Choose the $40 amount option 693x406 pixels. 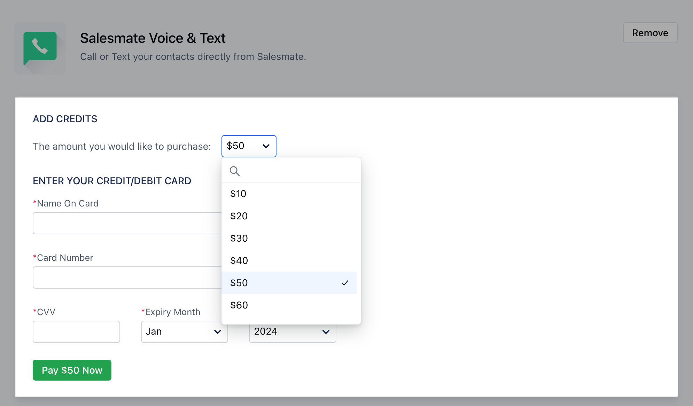[x=239, y=260]
